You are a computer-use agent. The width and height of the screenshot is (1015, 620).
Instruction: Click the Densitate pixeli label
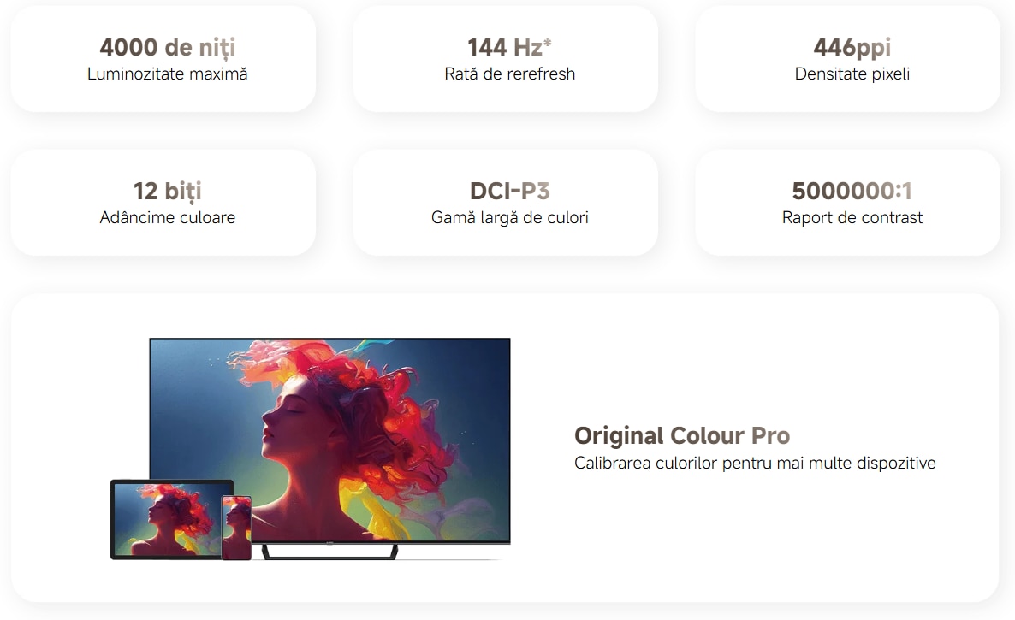point(852,74)
